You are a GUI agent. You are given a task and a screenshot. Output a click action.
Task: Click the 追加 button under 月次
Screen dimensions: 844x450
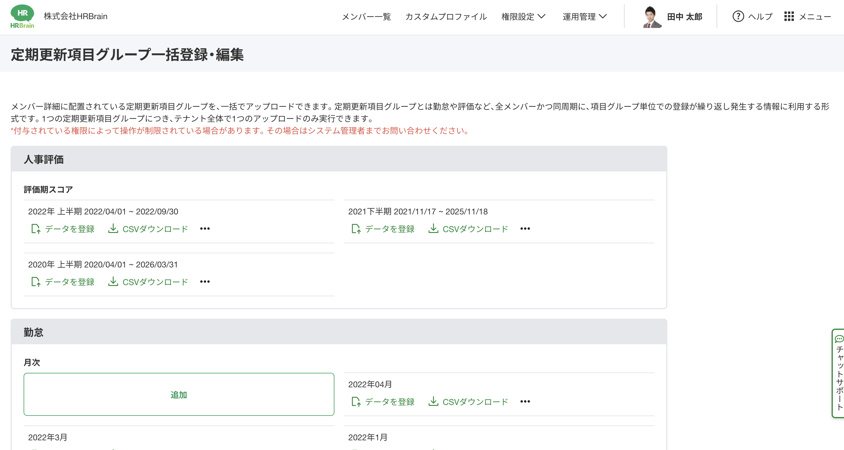[x=179, y=394]
